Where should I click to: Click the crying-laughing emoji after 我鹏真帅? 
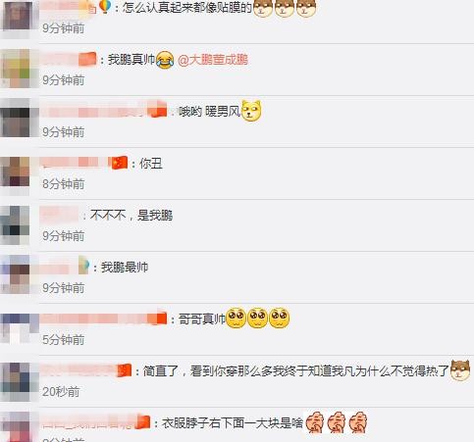click(x=165, y=60)
